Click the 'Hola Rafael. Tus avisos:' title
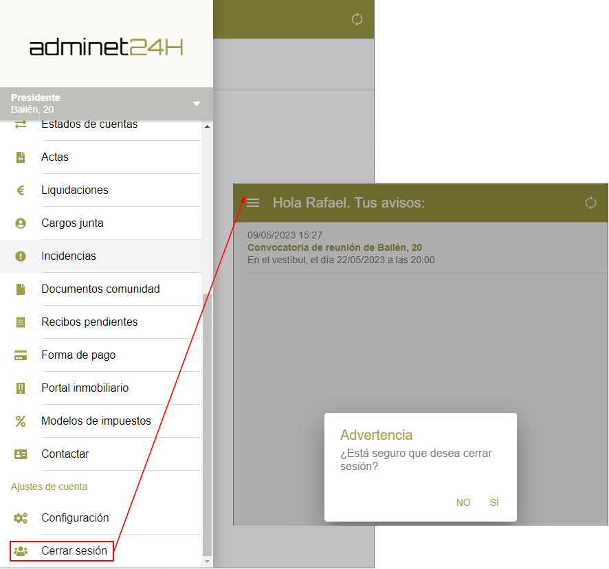The image size is (609, 569). pos(348,203)
